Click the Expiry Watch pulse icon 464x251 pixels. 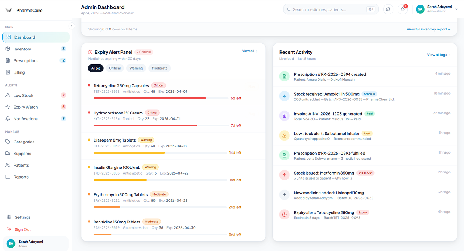pos(8,107)
